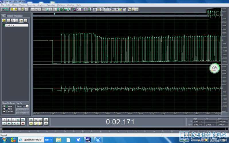Click the scissors icon in the main toolbar
Image resolution: width=229 pixels, height=143 pixels.
pos(50,9)
